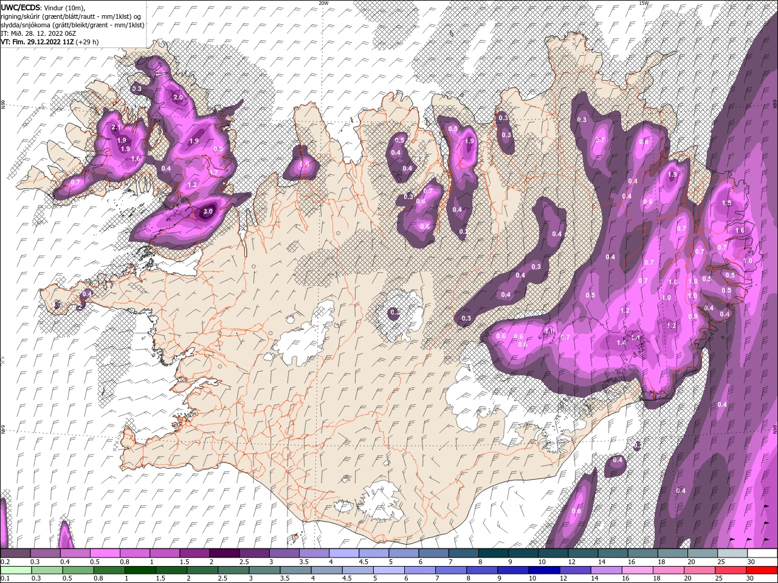Image resolution: width=778 pixels, height=583 pixels.
Task: Select the bright red swatch starting at 30
Action: [x=762, y=570]
